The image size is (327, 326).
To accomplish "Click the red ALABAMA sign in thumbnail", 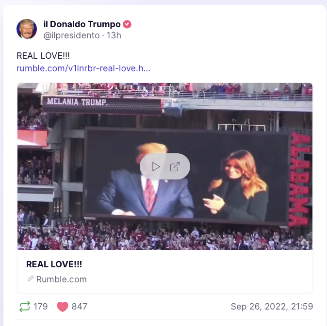I will pyautogui.click(x=300, y=179).
